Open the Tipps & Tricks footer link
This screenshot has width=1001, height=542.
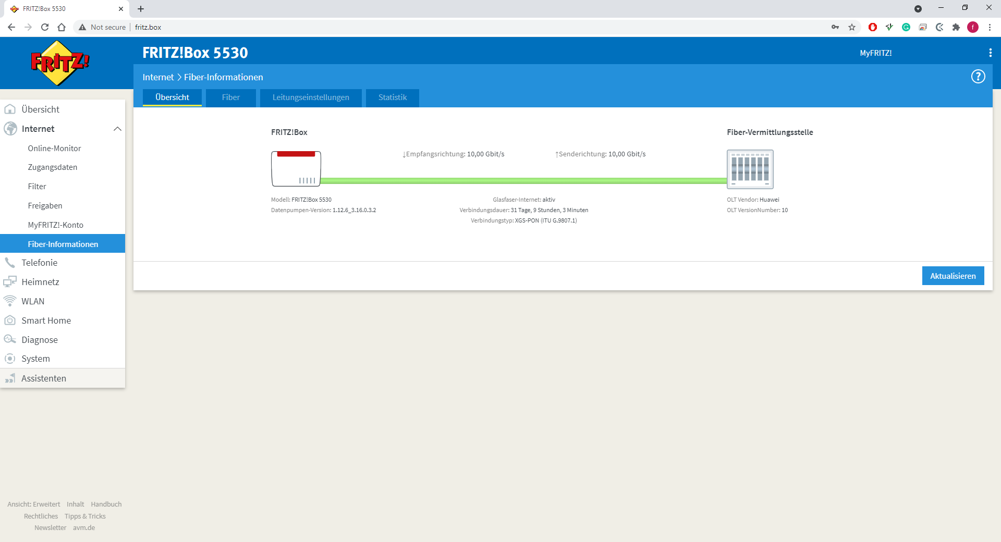85,516
